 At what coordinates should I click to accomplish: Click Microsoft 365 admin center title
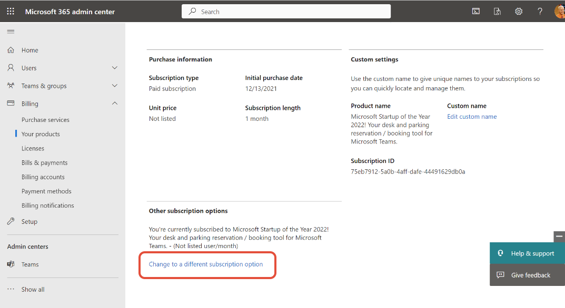[x=70, y=12]
